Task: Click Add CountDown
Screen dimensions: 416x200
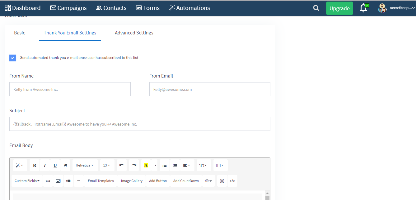Action: [186, 181]
